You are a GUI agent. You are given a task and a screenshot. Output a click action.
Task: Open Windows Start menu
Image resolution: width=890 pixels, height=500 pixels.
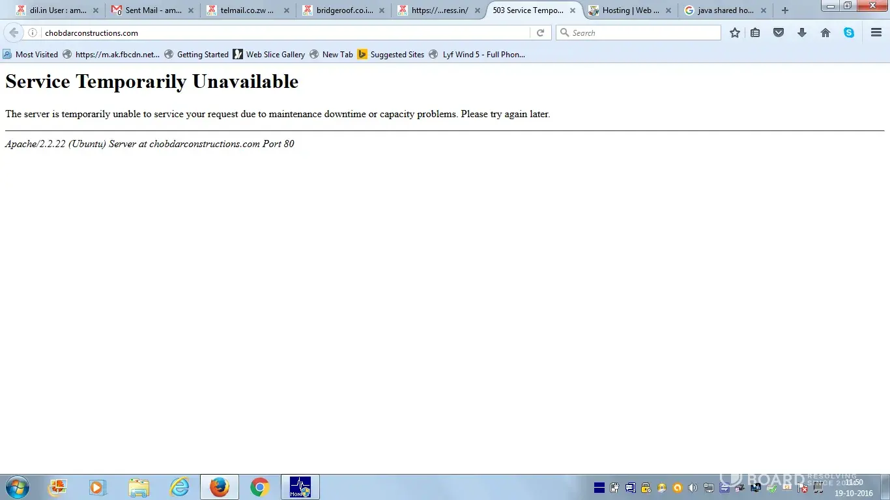coord(17,487)
